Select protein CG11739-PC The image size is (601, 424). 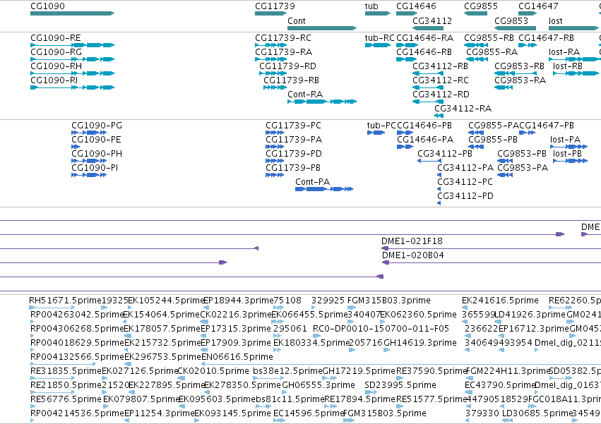[275, 133]
